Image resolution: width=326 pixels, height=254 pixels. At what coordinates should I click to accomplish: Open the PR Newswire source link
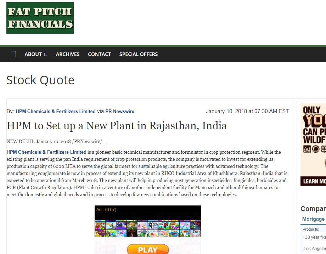click(120, 111)
